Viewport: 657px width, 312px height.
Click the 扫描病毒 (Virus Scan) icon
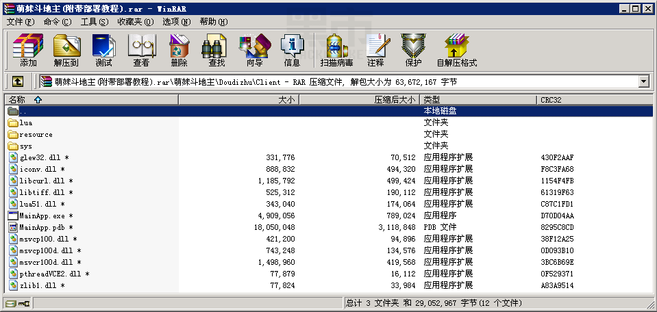click(336, 46)
